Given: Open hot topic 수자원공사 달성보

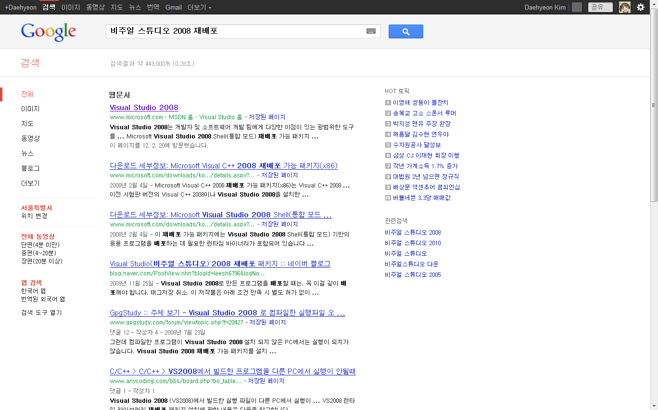Looking at the screenshot, I should point(417,145).
